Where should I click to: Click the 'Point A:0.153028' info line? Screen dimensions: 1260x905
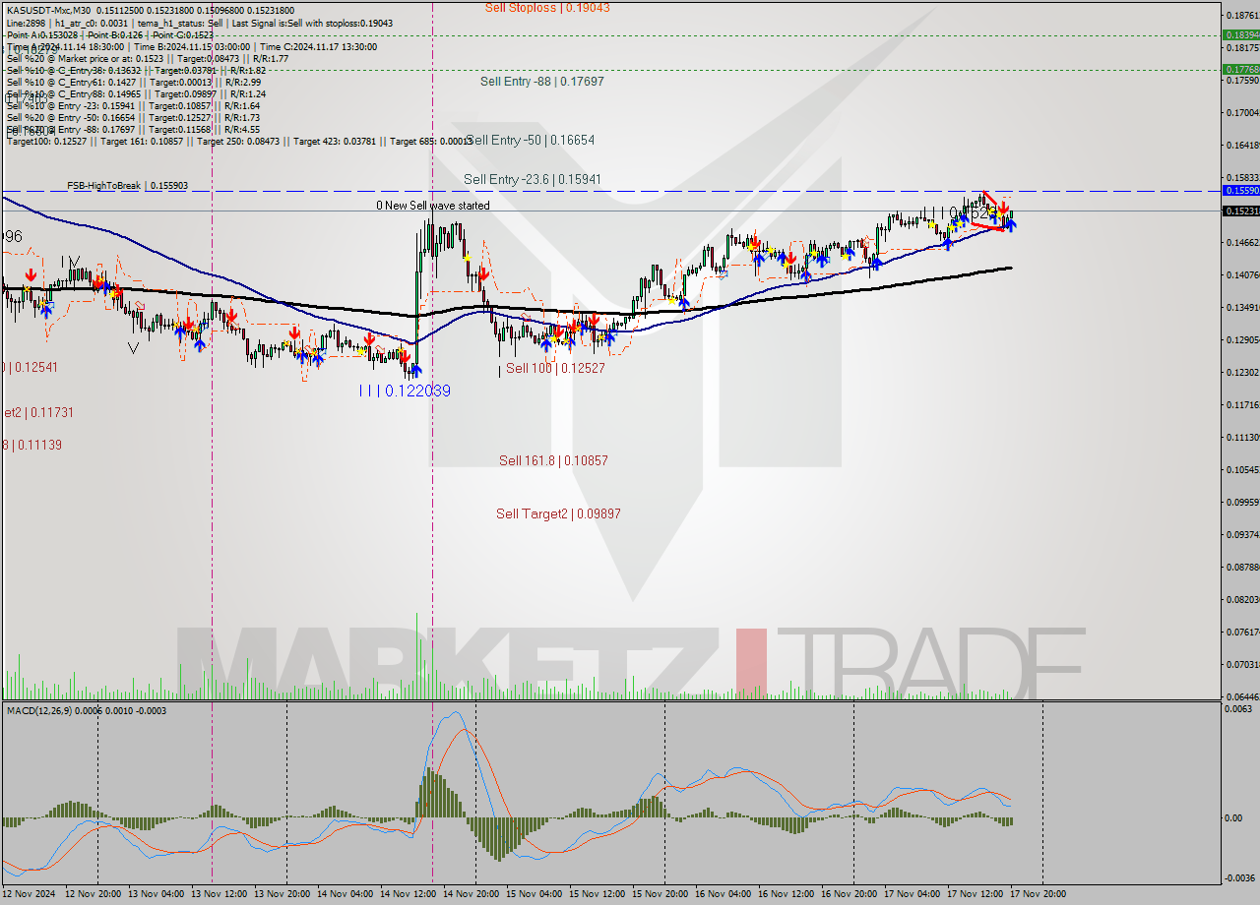109,34
